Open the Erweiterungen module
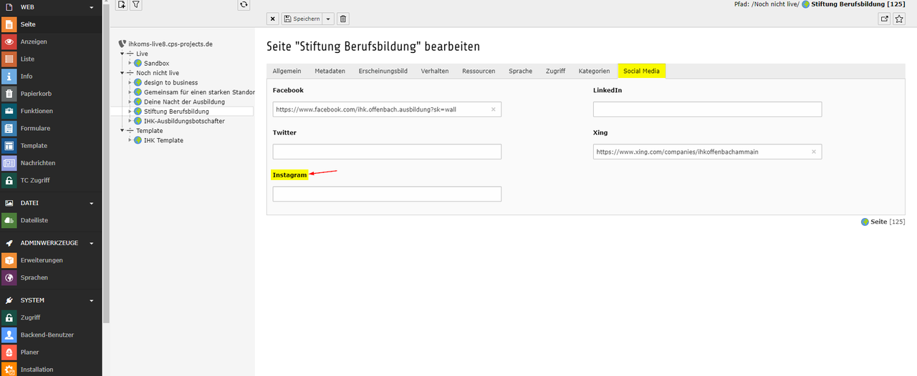This screenshot has width=917, height=376. [x=42, y=260]
